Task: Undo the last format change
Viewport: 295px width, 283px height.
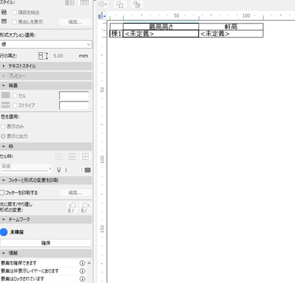Action: click(x=72, y=207)
